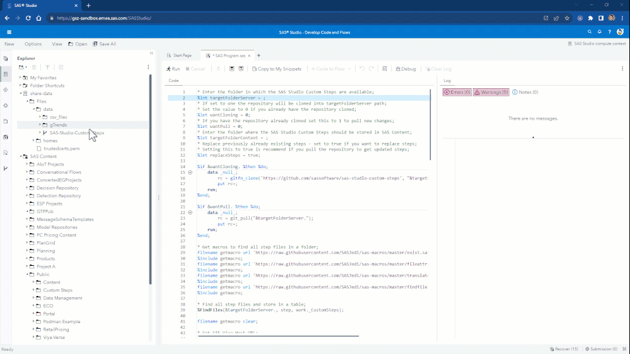Toggle the Warnings (0) log filter
Image resolution: width=630 pixels, height=354 pixels.
pyautogui.click(x=491, y=92)
